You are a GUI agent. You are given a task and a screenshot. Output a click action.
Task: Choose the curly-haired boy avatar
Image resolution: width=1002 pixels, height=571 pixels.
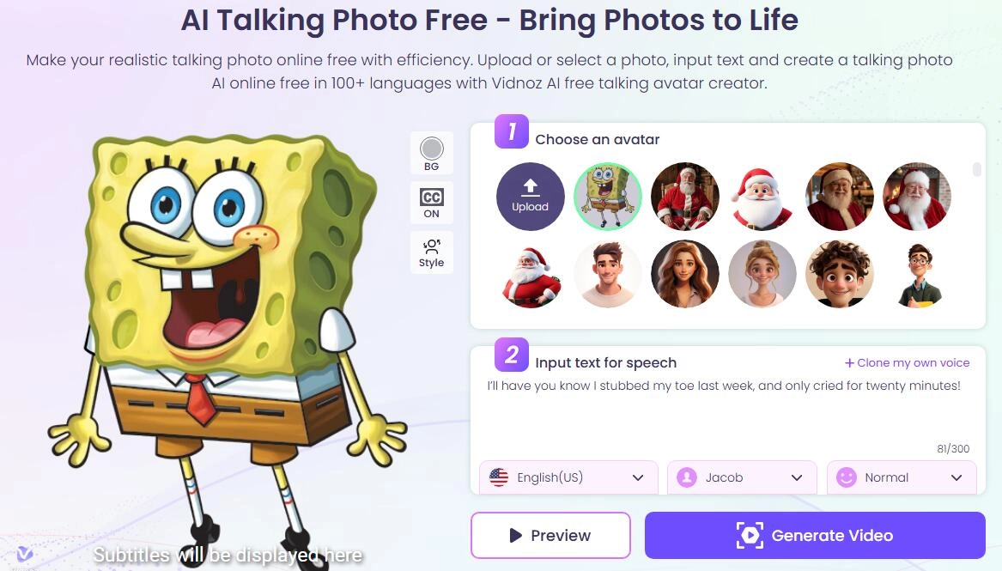839,274
